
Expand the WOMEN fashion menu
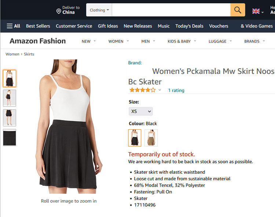(x=118, y=41)
